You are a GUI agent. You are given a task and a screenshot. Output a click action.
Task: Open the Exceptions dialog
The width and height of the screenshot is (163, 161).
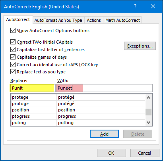coord(140,46)
